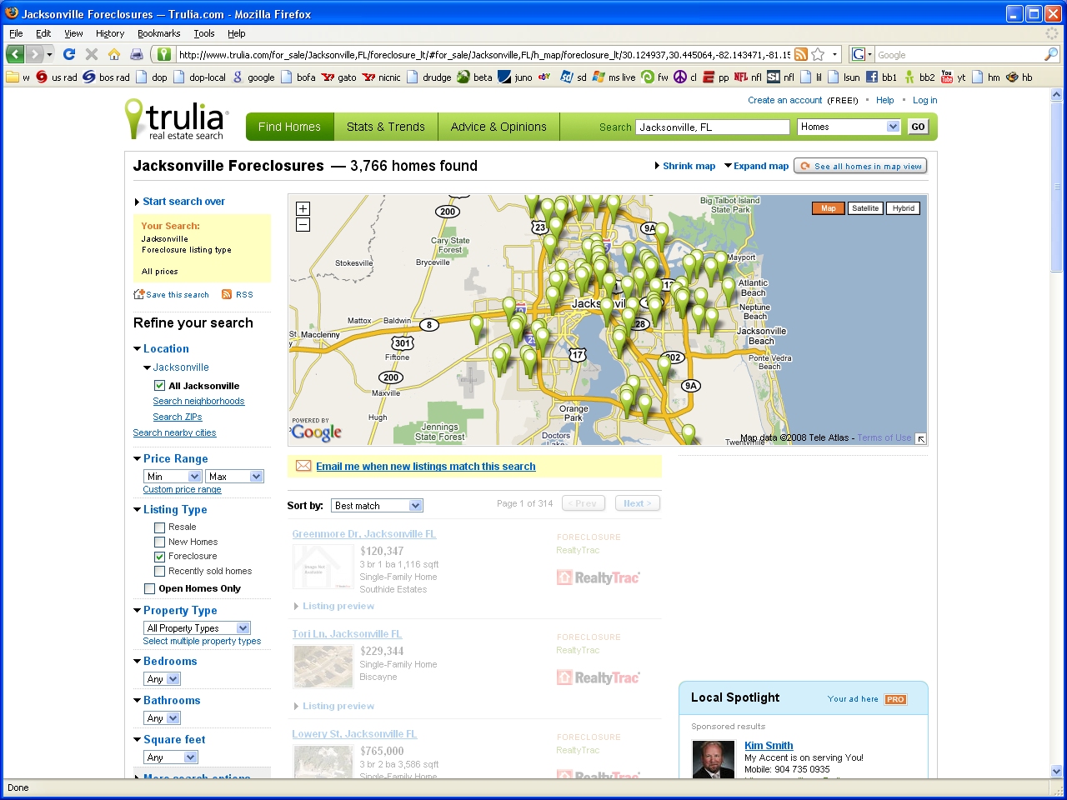Screen dimensions: 1067x800
Task: Open the 'us rad' bookmark
Action: [x=56, y=77]
